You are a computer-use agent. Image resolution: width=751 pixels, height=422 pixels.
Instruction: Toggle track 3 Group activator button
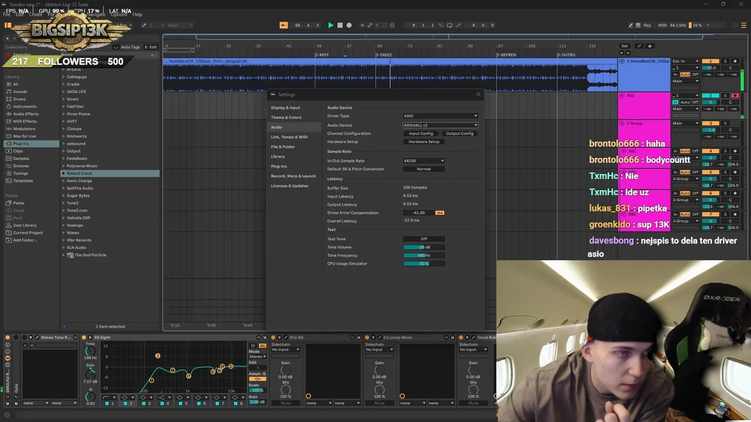click(711, 124)
